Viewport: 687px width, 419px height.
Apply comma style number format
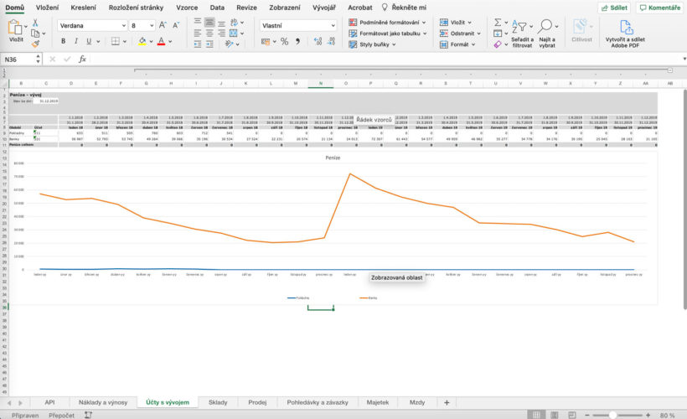[x=297, y=41]
